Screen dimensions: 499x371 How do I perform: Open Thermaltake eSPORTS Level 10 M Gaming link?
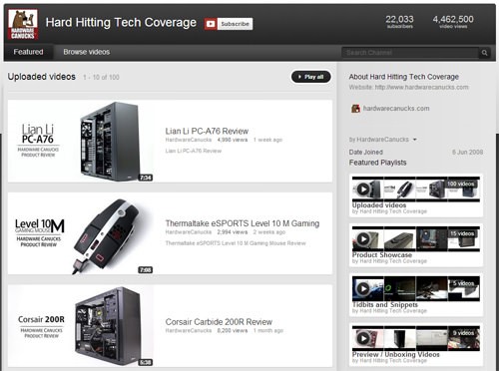[x=243, y=223]
